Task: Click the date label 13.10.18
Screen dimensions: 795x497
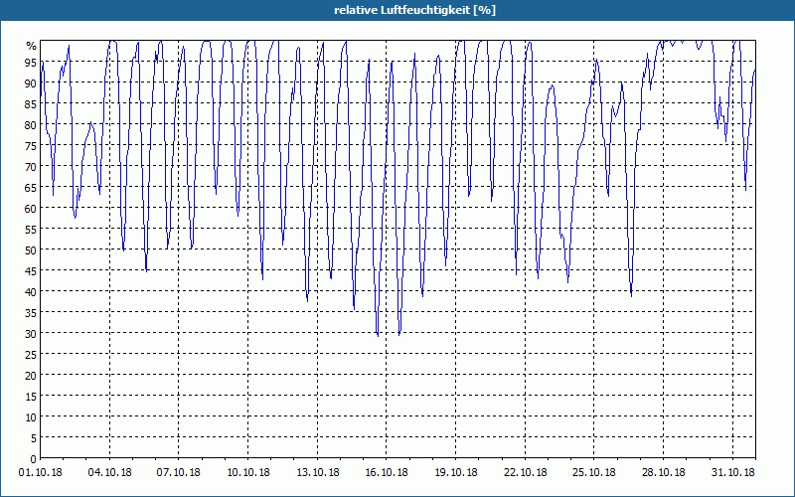Action: (x=317, y=473)
